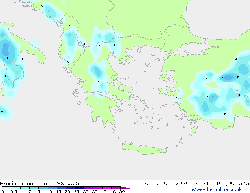Click the 0.1–0.5 mm palest legend swatch
This screenshot has width=250, height=193.
(x=7, y=188)
